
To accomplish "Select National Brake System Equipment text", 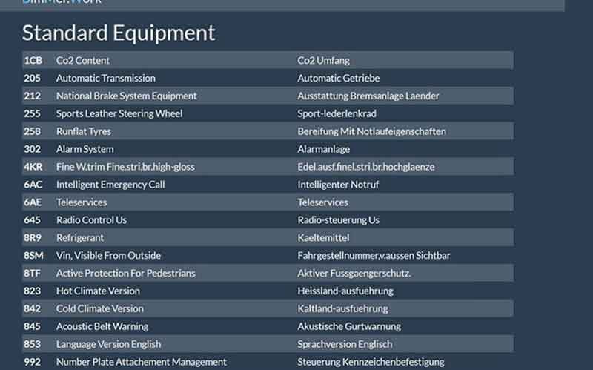I will [x=126, y=96].
